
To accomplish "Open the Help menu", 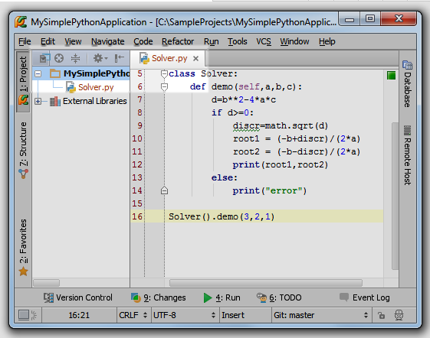I will [327, 41].
